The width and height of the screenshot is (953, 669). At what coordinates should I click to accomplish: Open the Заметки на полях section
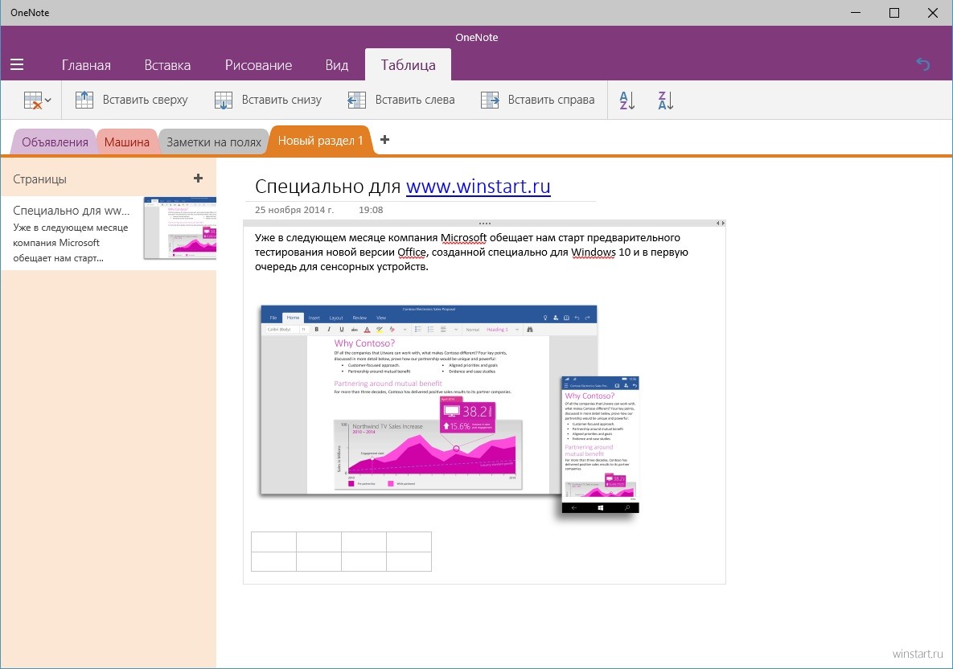tap(214, 142)
